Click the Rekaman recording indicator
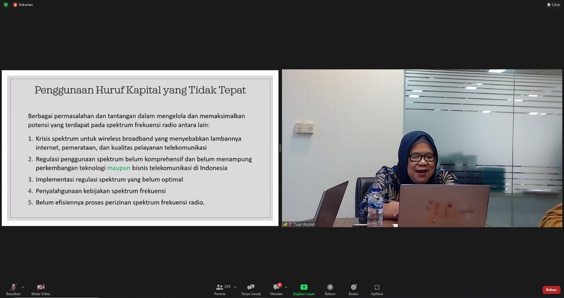Screen dimensions: 564x298 (x=23, y=5)
